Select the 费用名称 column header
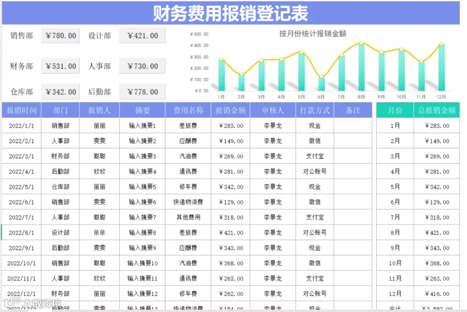467x312 pixels. click(188, 110)
